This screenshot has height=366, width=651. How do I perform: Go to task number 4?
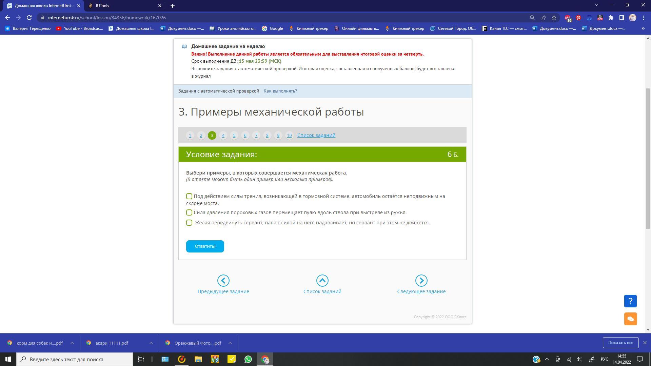click(223, 135)
